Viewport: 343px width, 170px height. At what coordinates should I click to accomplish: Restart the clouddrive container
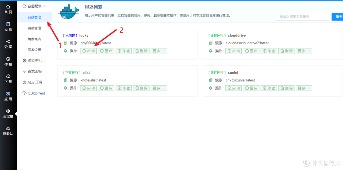(x=251, y=51)
